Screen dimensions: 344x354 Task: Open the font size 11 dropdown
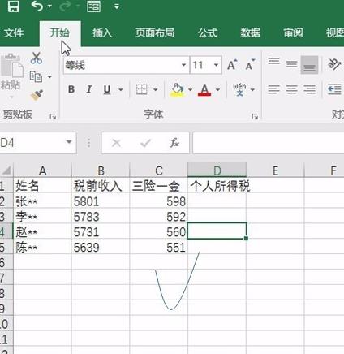click(216, 65)
